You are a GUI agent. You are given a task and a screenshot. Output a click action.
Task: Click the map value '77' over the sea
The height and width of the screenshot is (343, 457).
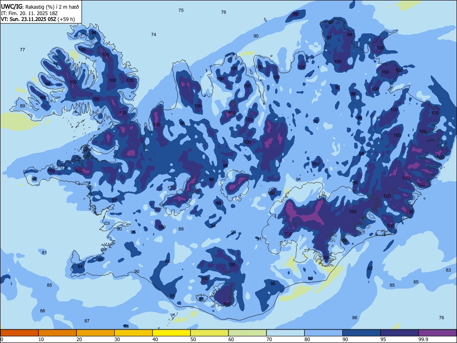pyautogui.click(x=22, y=49)
